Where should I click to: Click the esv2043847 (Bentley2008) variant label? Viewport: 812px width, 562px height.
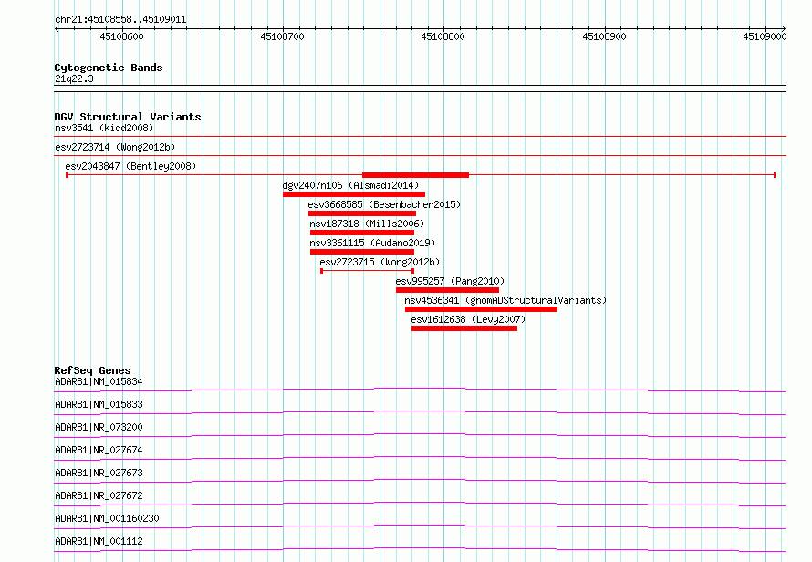(x=130, y=166)
